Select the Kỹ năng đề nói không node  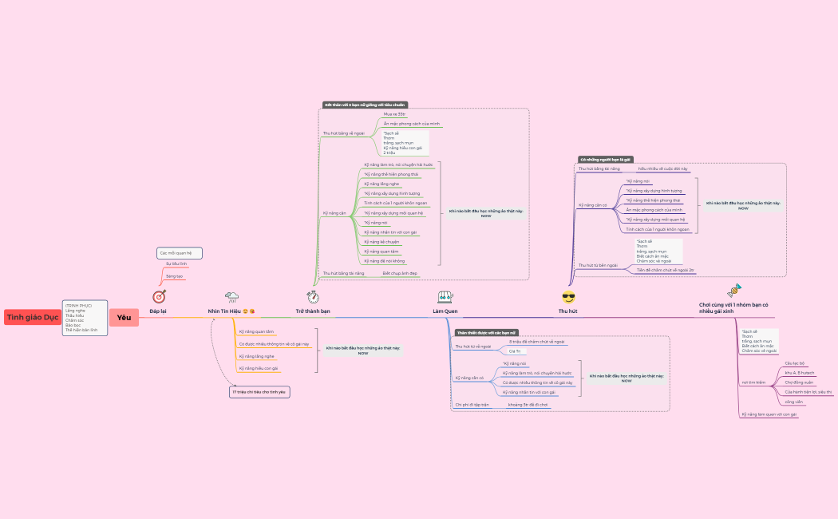tap(384, 261)
